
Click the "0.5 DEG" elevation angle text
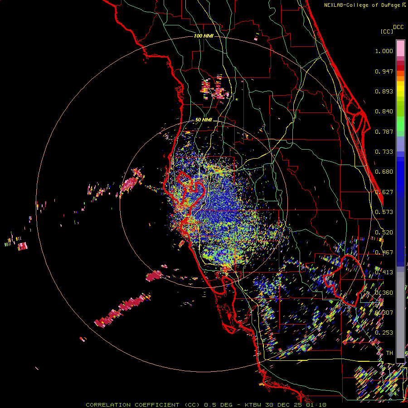tap(218, 405)
